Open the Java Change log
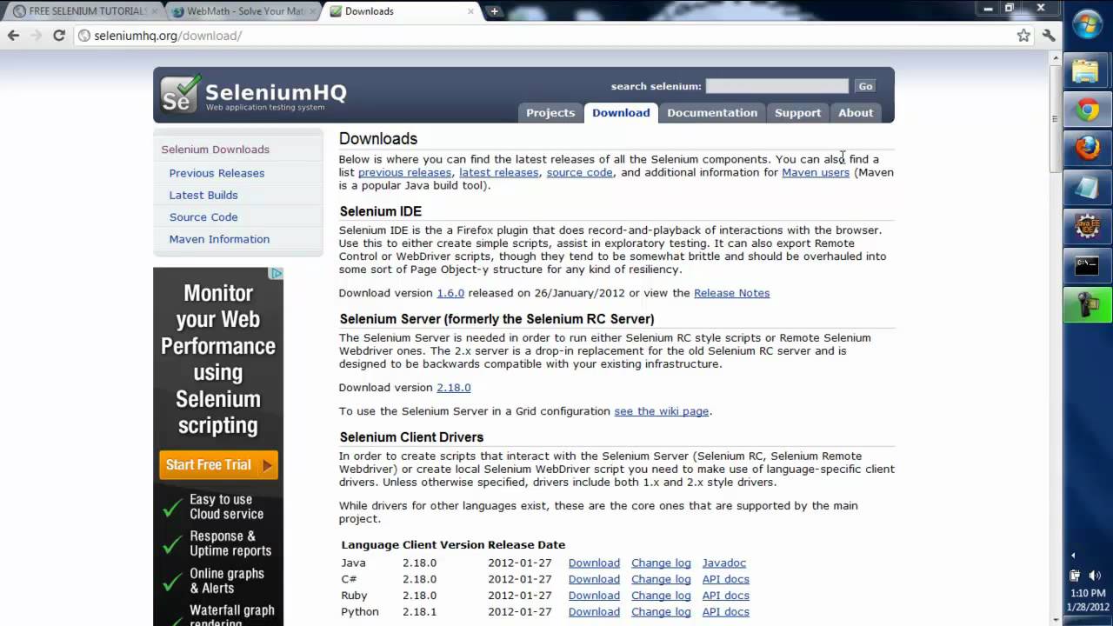Viewport: 1113px width, 626px height. pyautogui.click(x=661, y=563)
